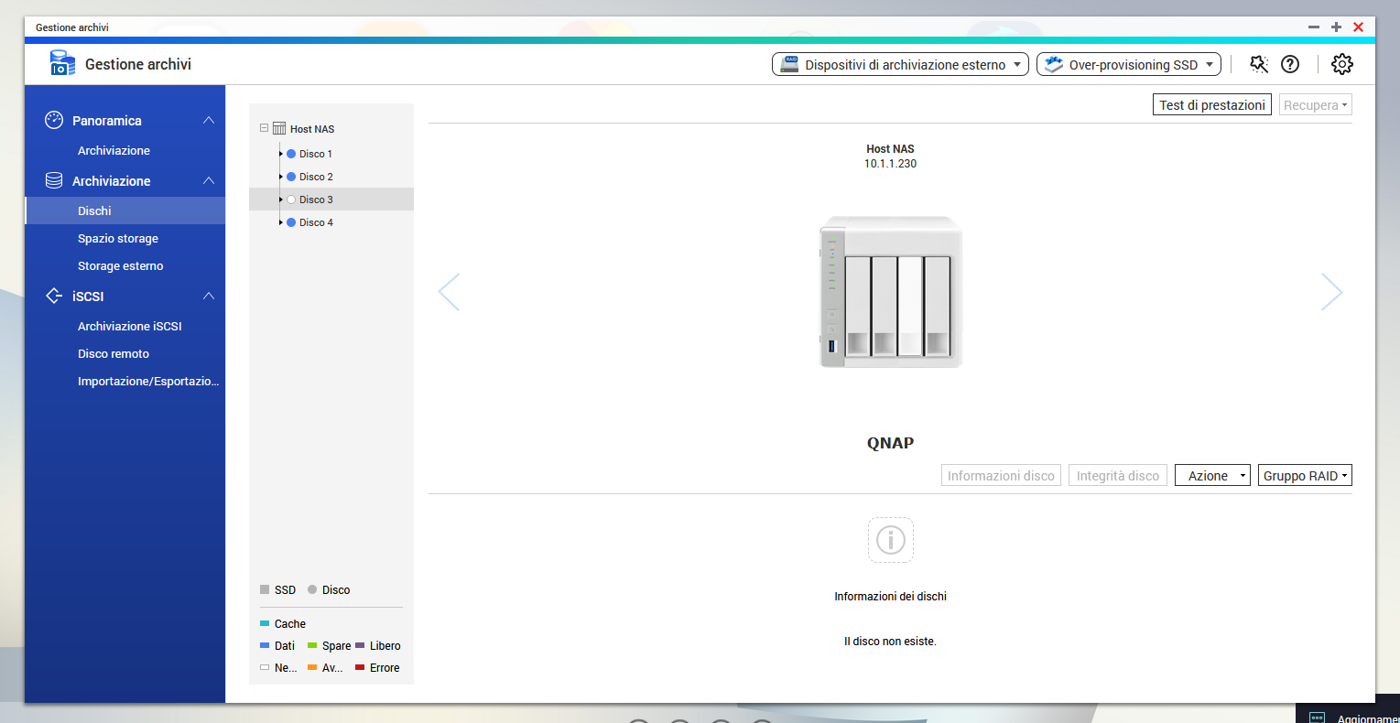The height and width of the screenshot is (723, 1400).
Task: Collapse the iSCSI sidebar section
Action: tap(209, 296)
